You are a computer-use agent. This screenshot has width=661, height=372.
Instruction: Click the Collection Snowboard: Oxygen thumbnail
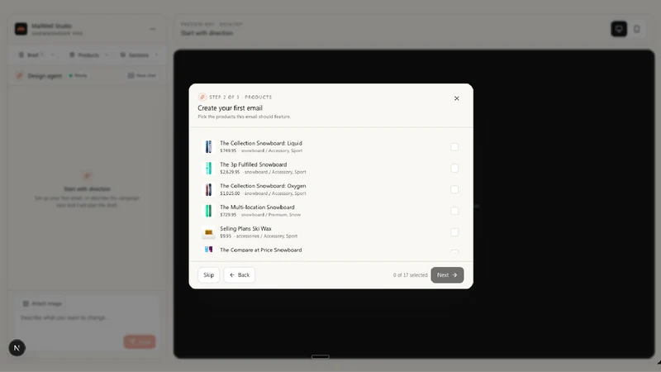(x=209, y=189)
